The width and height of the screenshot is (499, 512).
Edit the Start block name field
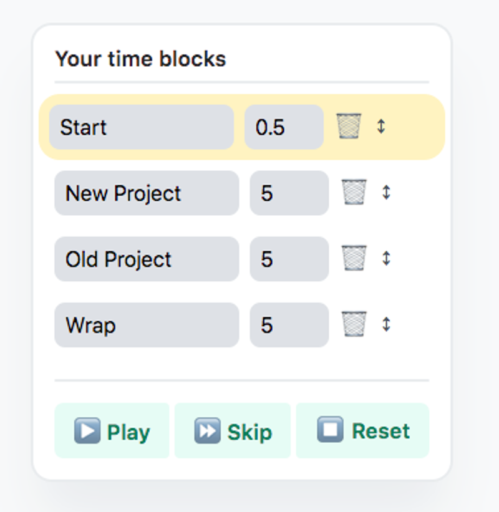(141, 127)
